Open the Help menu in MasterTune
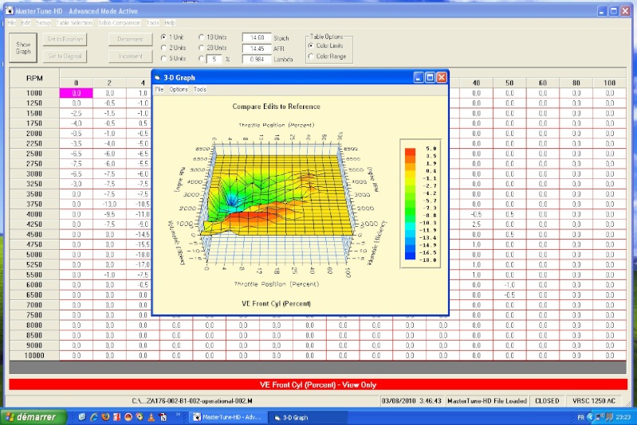The height and width of the screenshot is (425, 637). tap(170, 23)
